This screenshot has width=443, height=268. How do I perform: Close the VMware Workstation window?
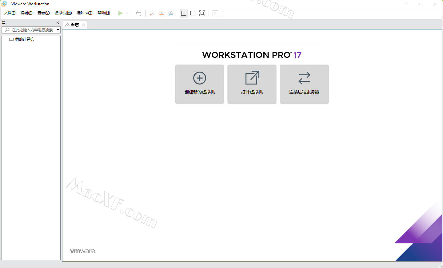[x=435, y=4]
